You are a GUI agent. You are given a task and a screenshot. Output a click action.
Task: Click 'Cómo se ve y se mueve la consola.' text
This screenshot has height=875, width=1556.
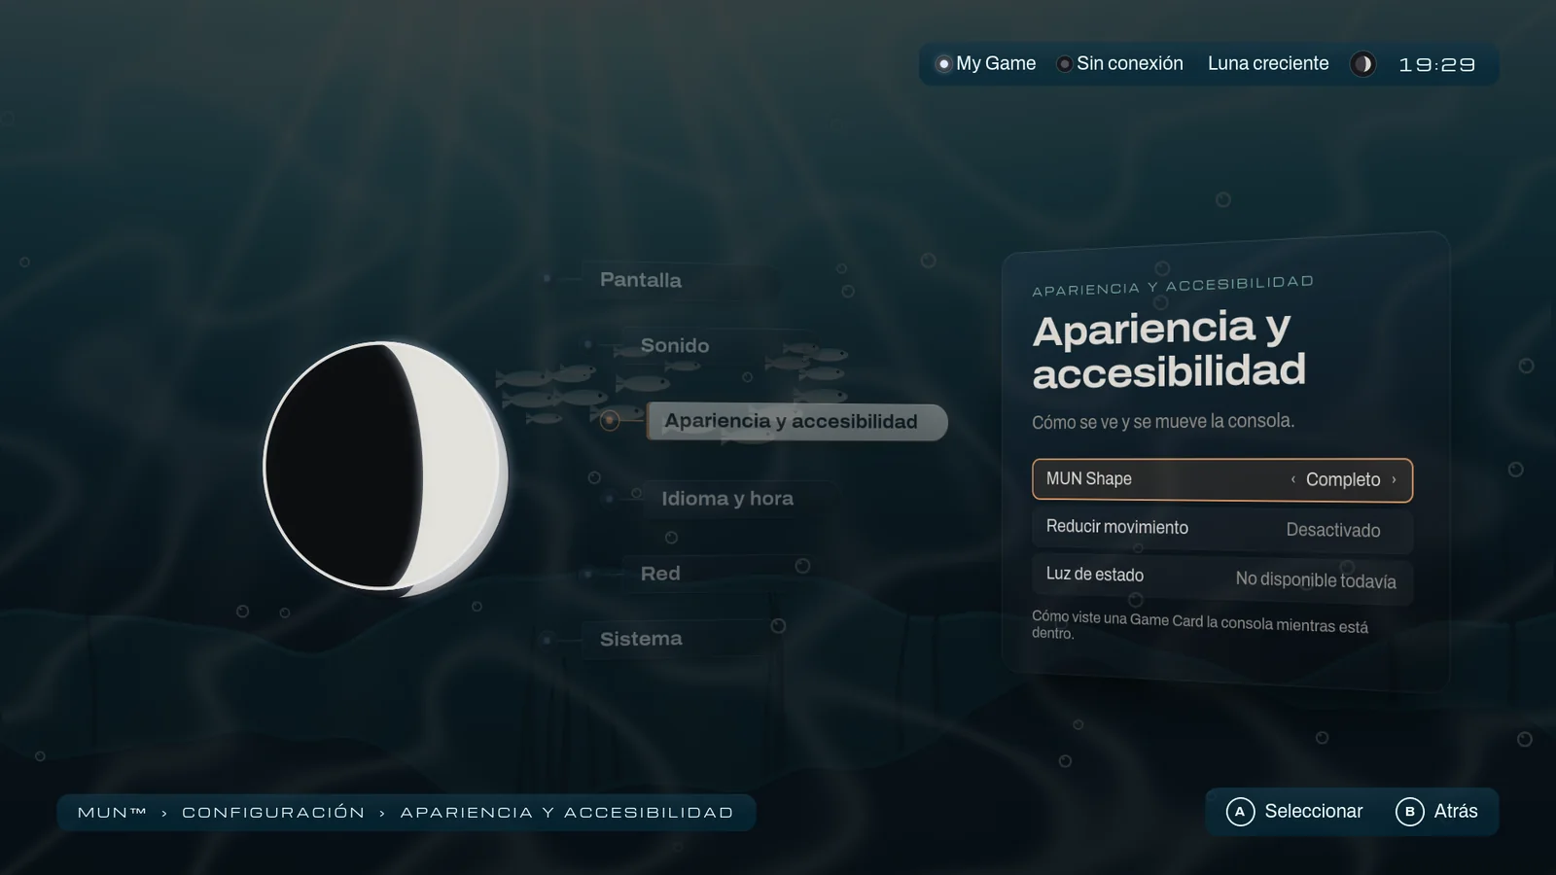point(1163,422)
